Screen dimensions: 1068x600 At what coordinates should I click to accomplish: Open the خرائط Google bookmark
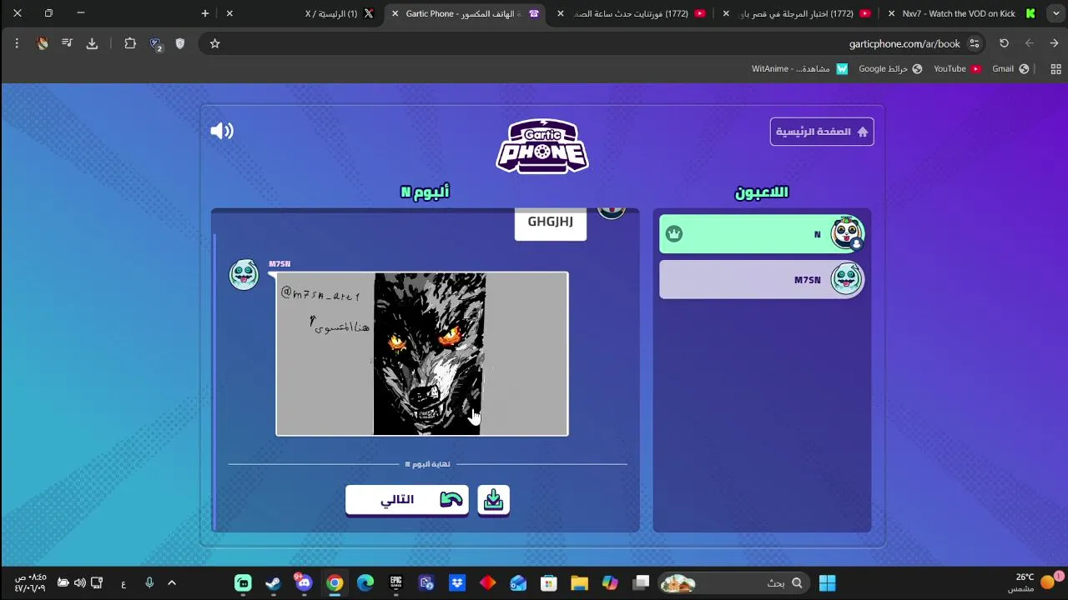coord(890,68)
